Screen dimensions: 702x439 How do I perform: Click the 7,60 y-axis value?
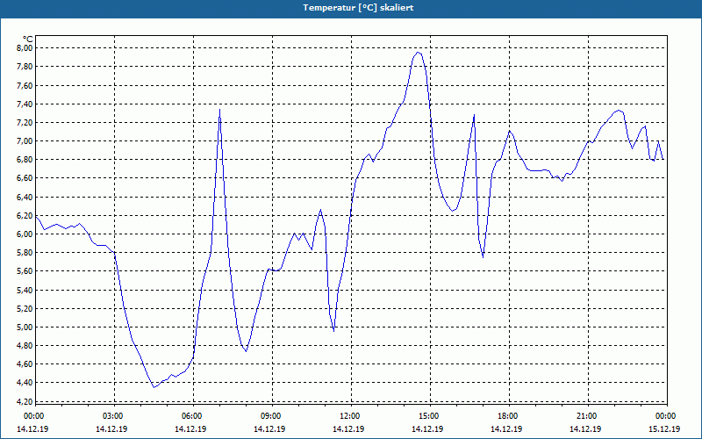point(25,85)
